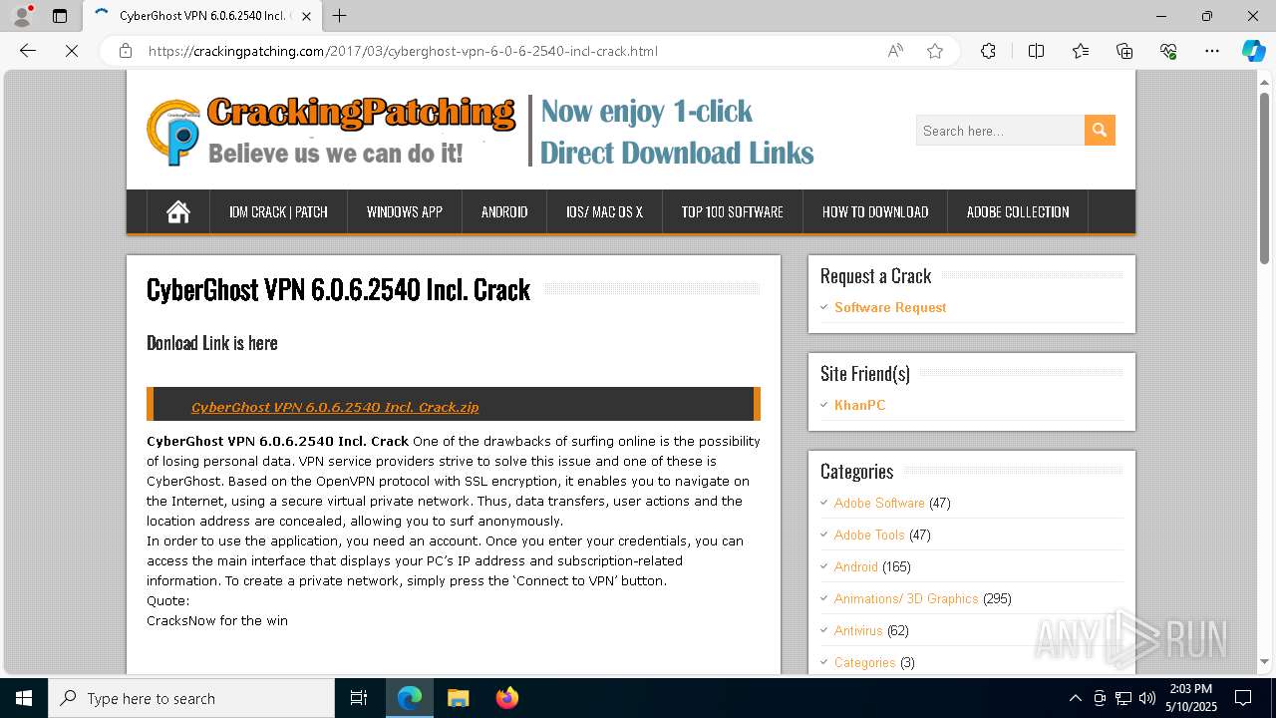Stop page loading with X button
The width and height of the screenshot is (1276, 718).
[72, 51]
